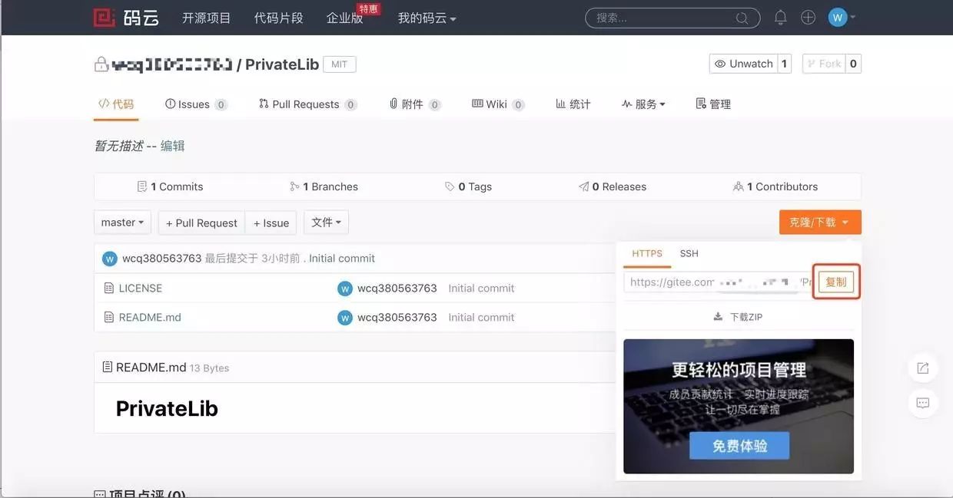Open the master branch dropdown
The height and width of the screenshot is (498, 953).
(122, 223)
